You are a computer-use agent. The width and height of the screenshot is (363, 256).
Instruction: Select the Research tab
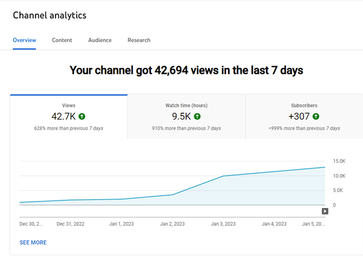pos(139,40)
